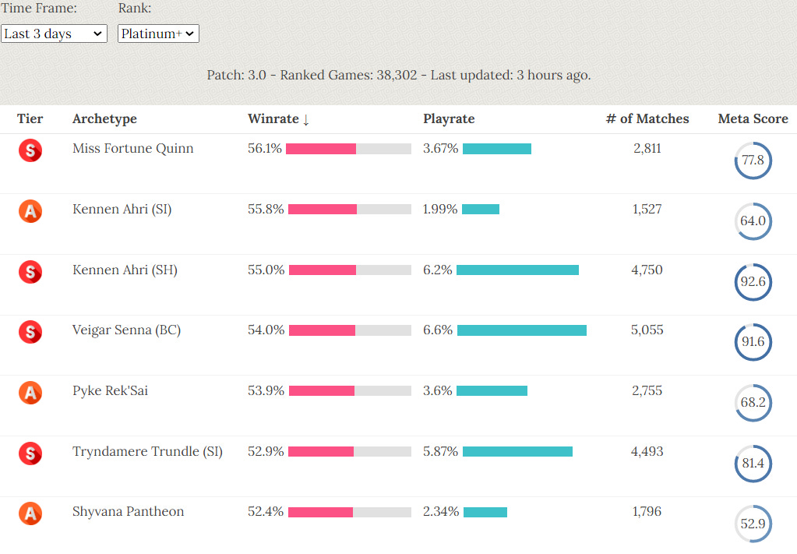Click the 81.4 meta score ring
Image resolution: width=797 pixels, height=554 pixels.
point(753,464)
